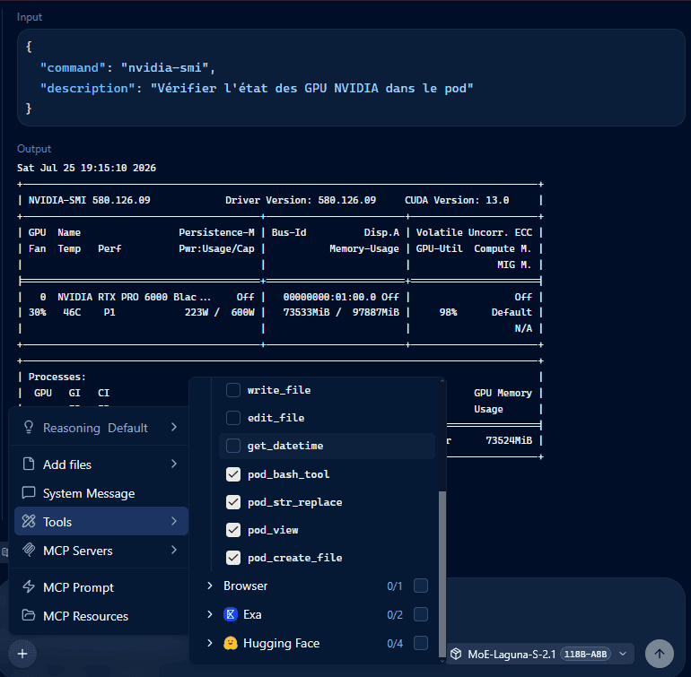The height and width of the screenshot is (677, 691).
Task: Click the pod_bash_tool label
Action: coord(288,474)
